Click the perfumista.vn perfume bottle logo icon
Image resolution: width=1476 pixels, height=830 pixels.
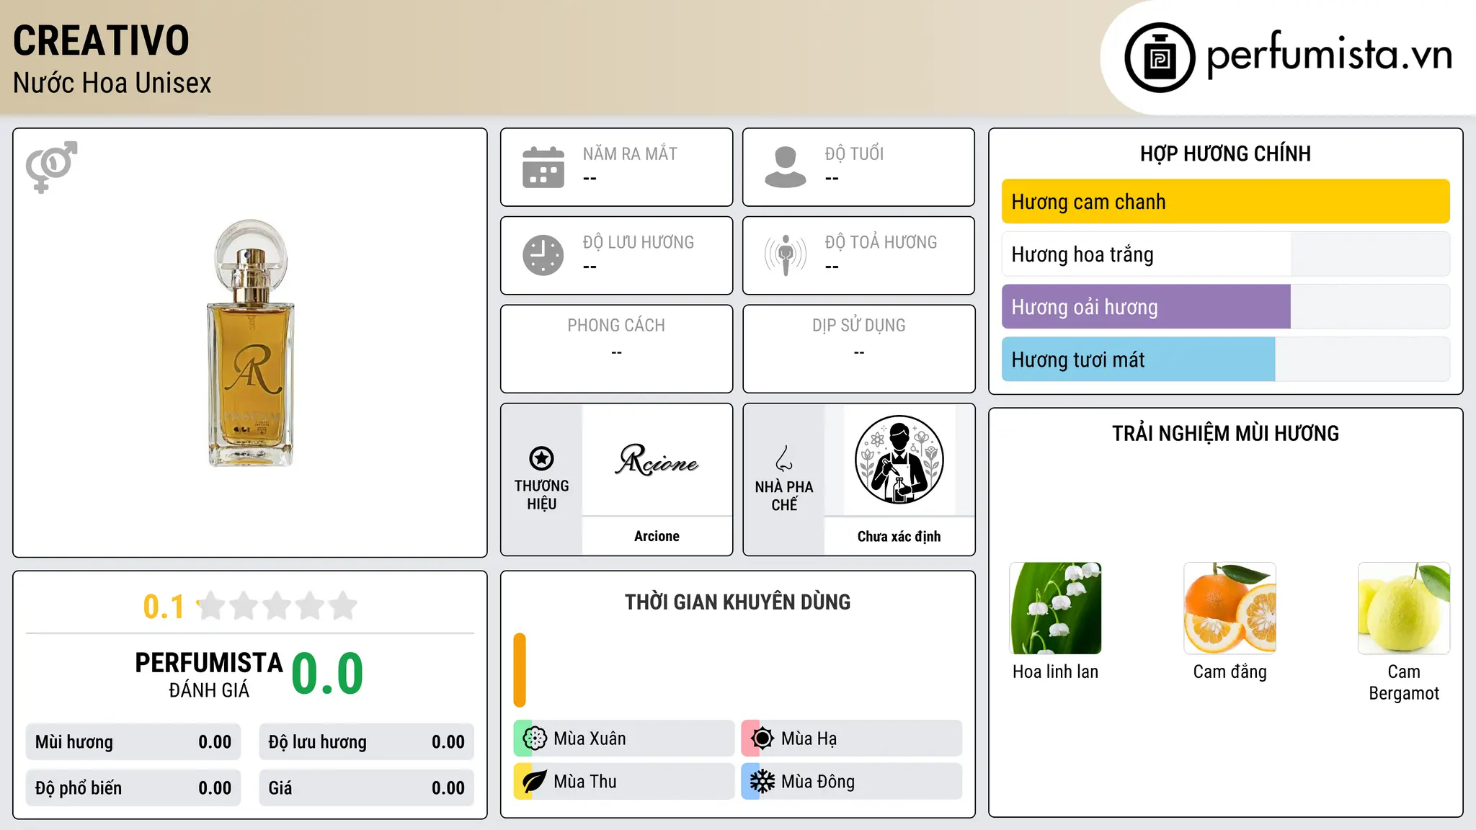1160,58
